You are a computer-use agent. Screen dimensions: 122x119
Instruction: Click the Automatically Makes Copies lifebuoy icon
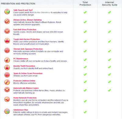click(7, 90)
